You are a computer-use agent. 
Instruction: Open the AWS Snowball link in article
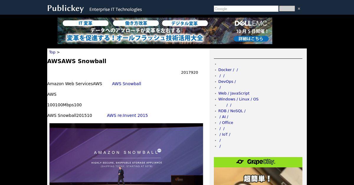[x=127, y=84]
